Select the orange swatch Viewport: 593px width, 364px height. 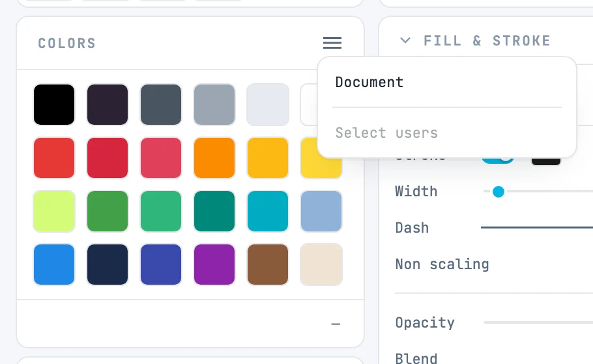click(x=214, y=158)
